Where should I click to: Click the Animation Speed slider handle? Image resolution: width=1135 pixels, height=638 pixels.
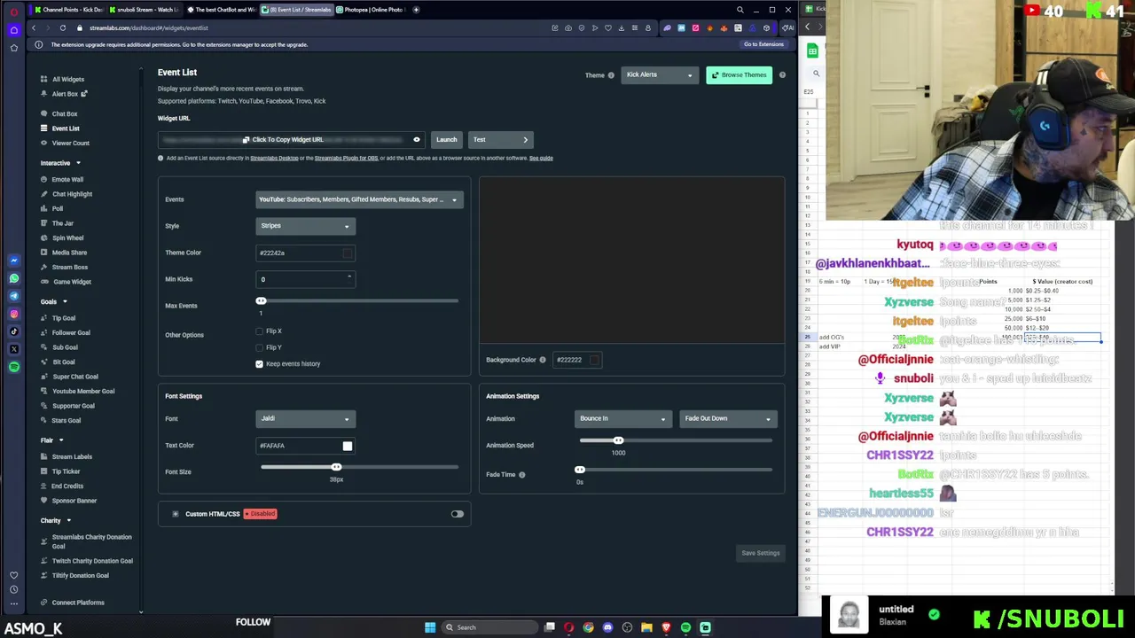click(x=618, y=440)
